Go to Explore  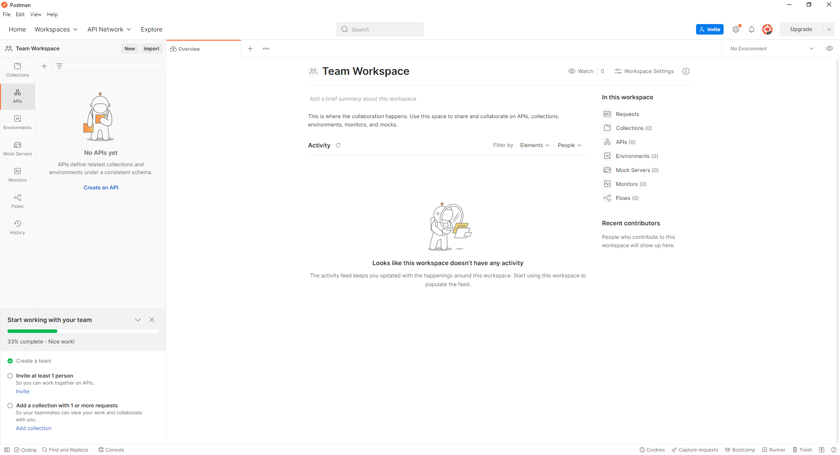tap(151, 29)
